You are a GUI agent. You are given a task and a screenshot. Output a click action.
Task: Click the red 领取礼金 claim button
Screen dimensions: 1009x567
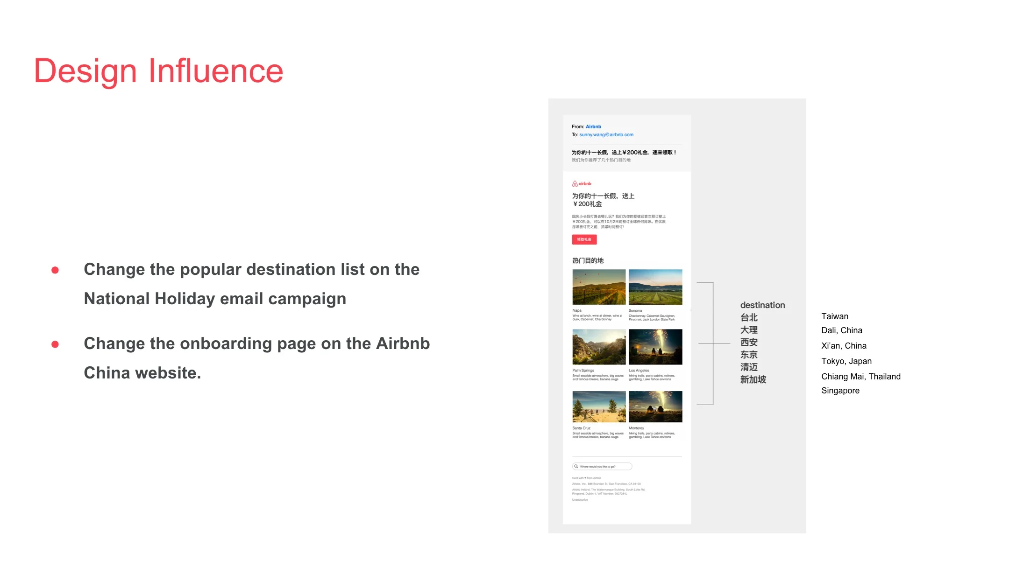click(x=584, y=239)
